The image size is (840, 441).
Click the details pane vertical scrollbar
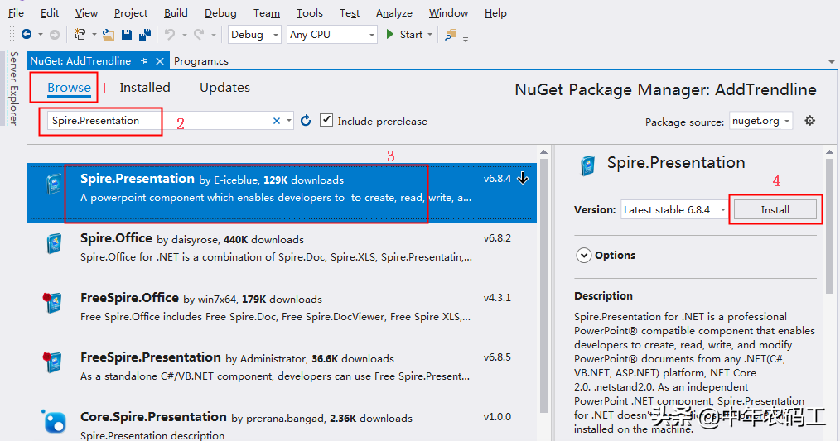[829, 225]
